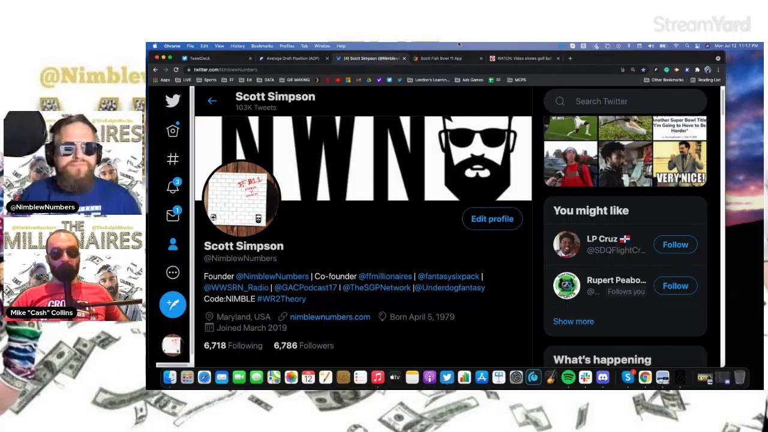Open Explore hashtag icon in sidebar
The image size is (768, 432).
click(173, 159)
